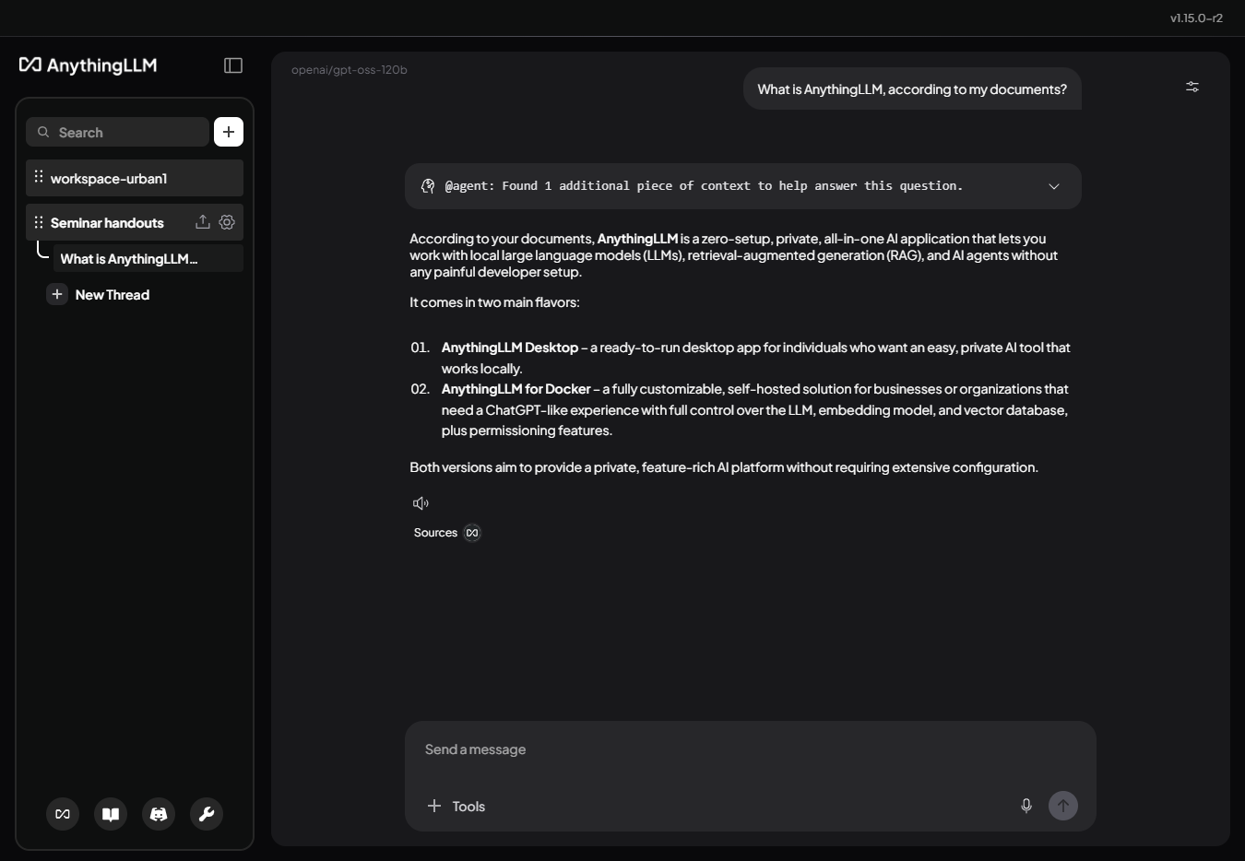The height and width of the screenshot is (861, 1245).
Task: Upload documents to Seminar handouts workspace
Action: (x=203, y=222)
